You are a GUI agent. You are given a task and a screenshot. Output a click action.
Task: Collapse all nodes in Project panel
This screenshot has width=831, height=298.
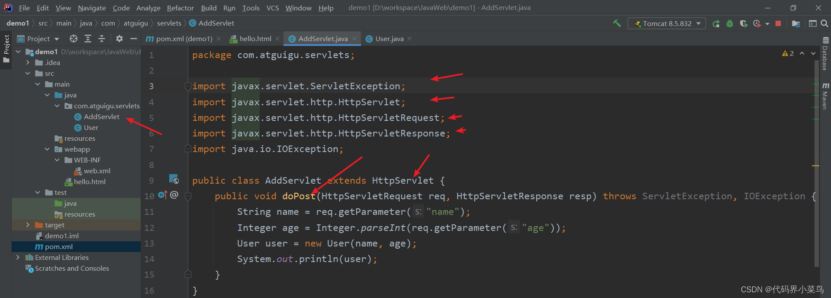tap(102, 39)
